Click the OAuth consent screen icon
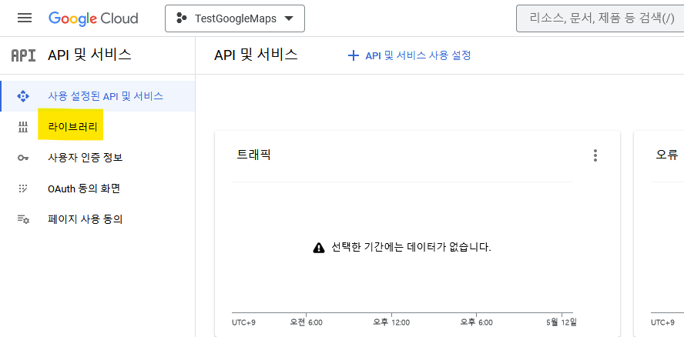Screen dimensions: 684x337 [23, 189]
